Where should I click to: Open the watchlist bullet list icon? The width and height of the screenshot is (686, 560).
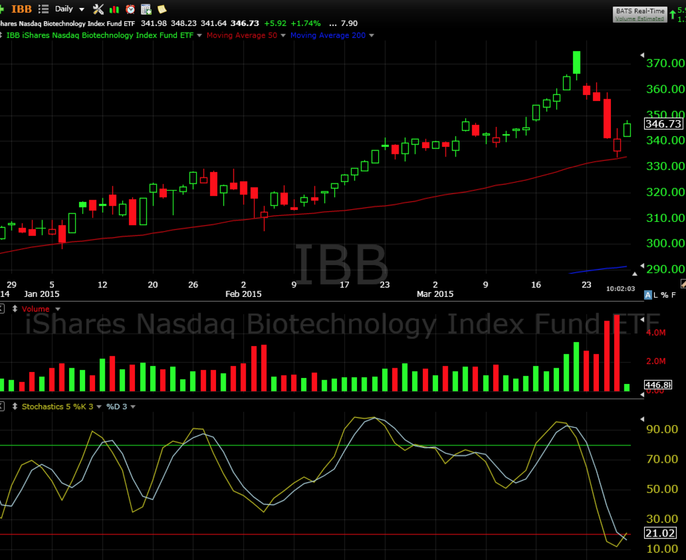click(43, 9)
